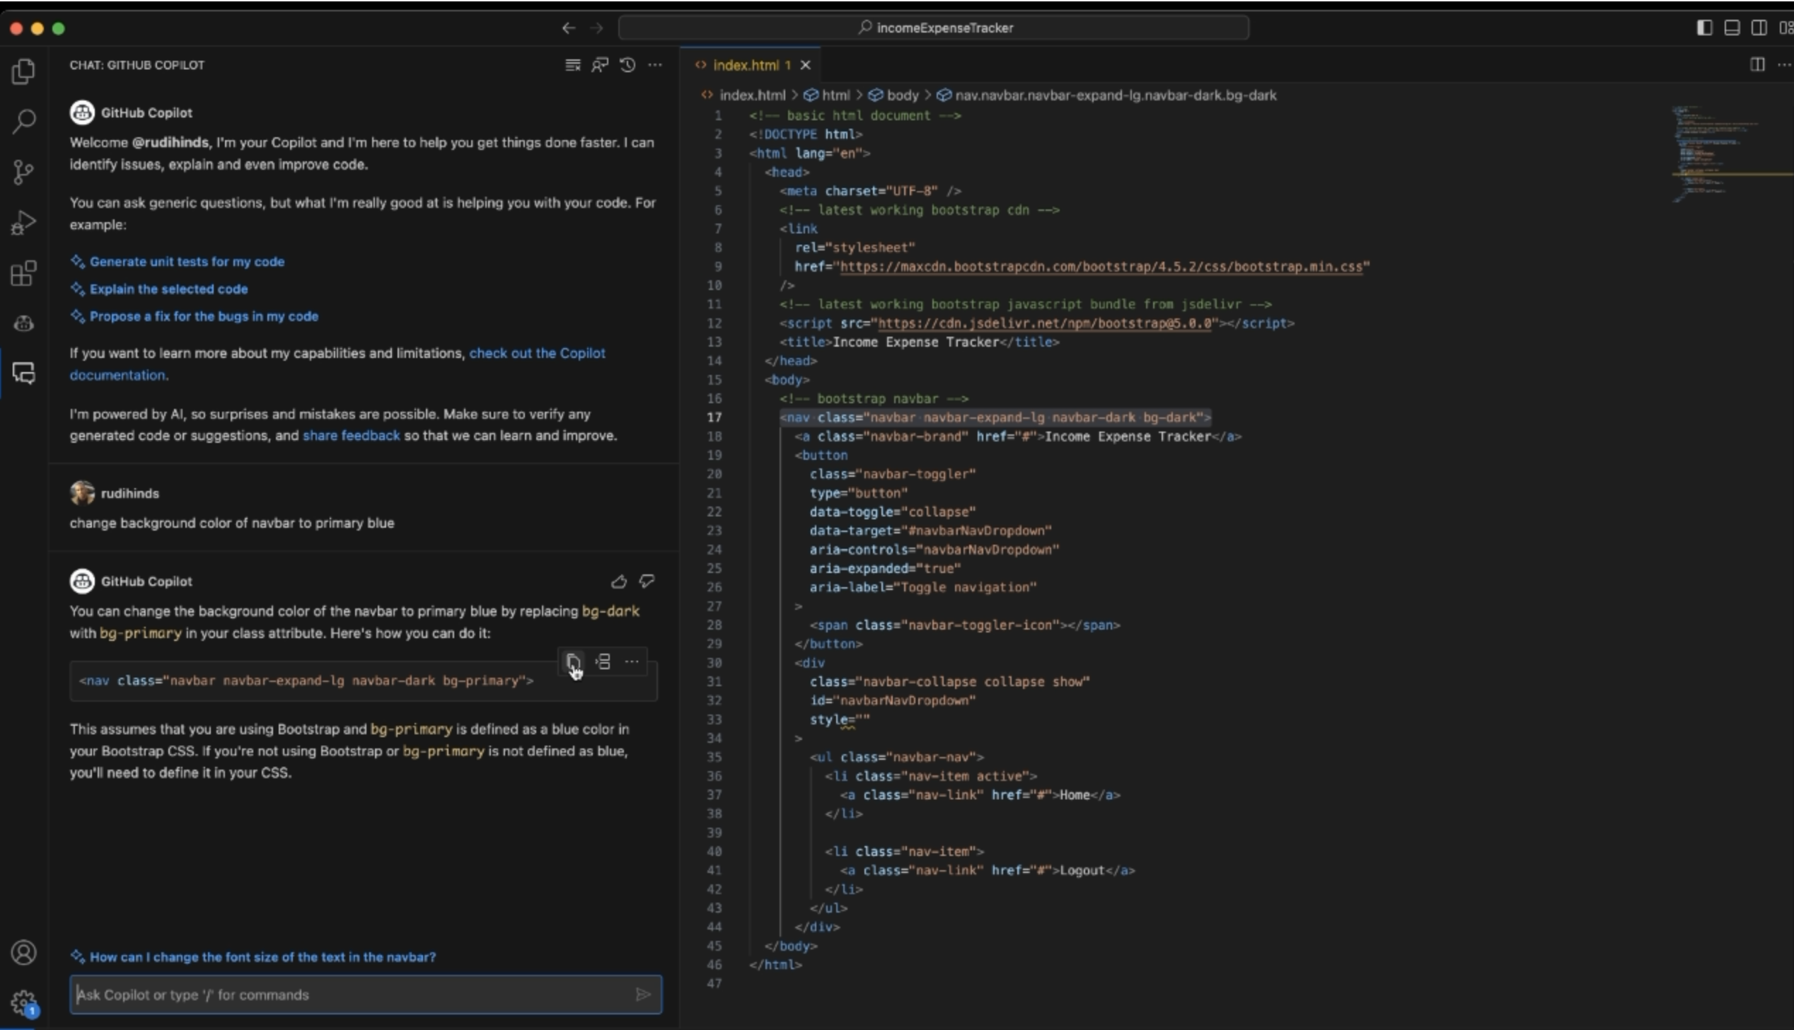Mark Copilot response as helpful
The image size is (1794, 1030).
click(618, 581)
